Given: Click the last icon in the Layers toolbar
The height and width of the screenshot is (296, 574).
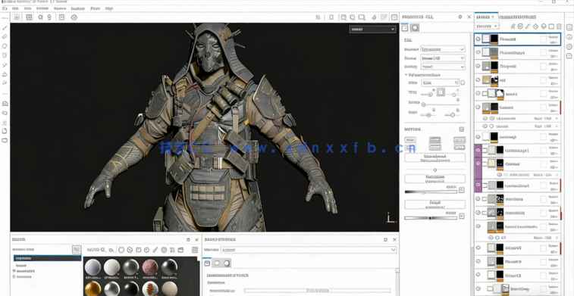Looking at the screenshot, I should pyautogui.click(x=559, y=26).
